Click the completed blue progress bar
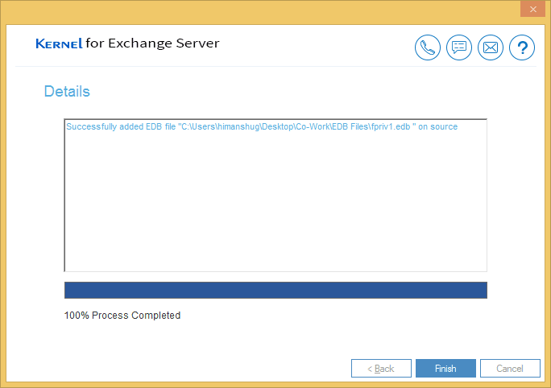The height and width of the screenshot is (388, 551). point(275,290)
